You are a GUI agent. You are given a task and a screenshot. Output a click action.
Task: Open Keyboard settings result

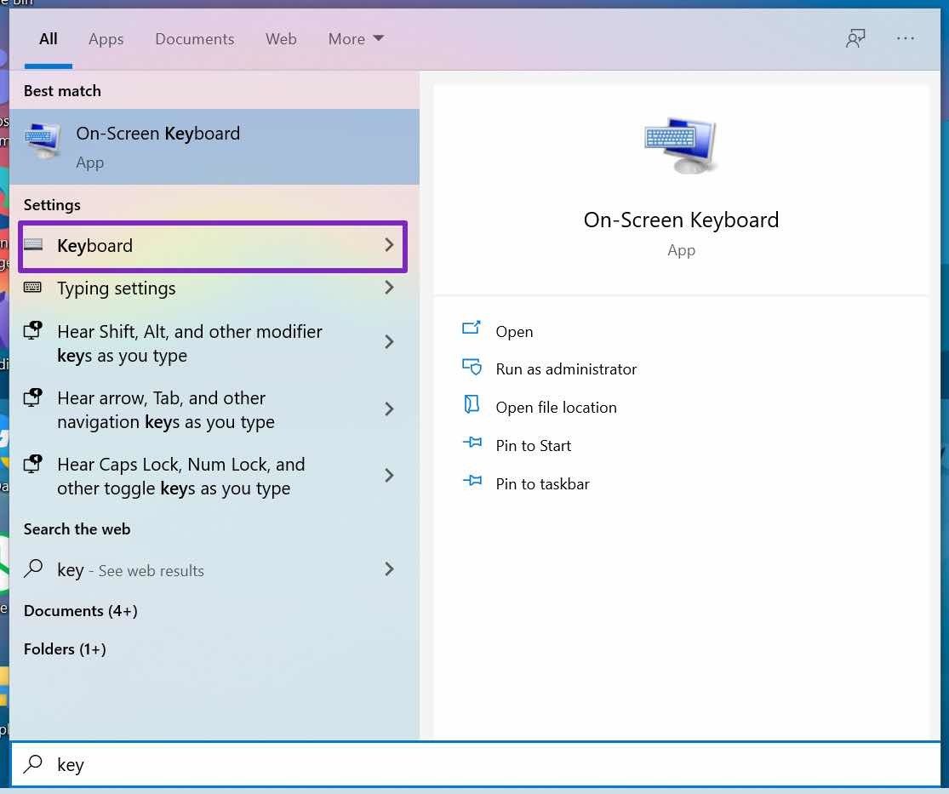(213, 246)
